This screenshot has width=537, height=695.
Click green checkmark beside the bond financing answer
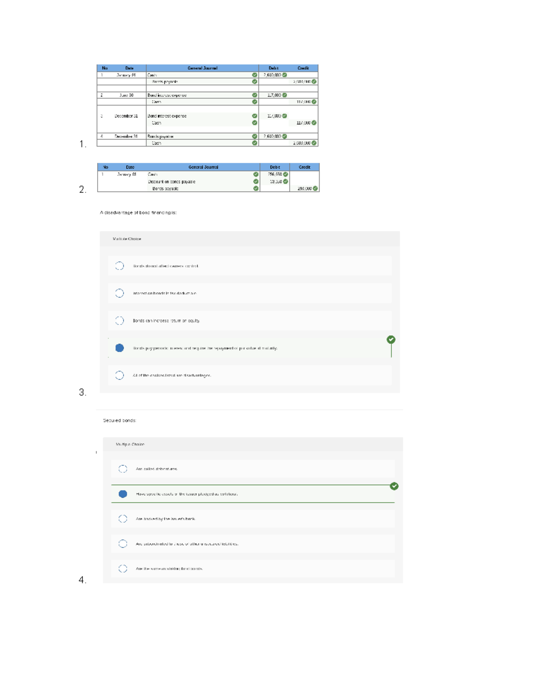[x=391, y=340]
